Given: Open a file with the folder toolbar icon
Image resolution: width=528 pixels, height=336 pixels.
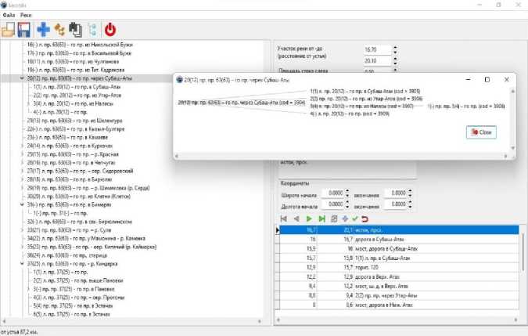Looking at the screenshot, I should coord(8,30).
